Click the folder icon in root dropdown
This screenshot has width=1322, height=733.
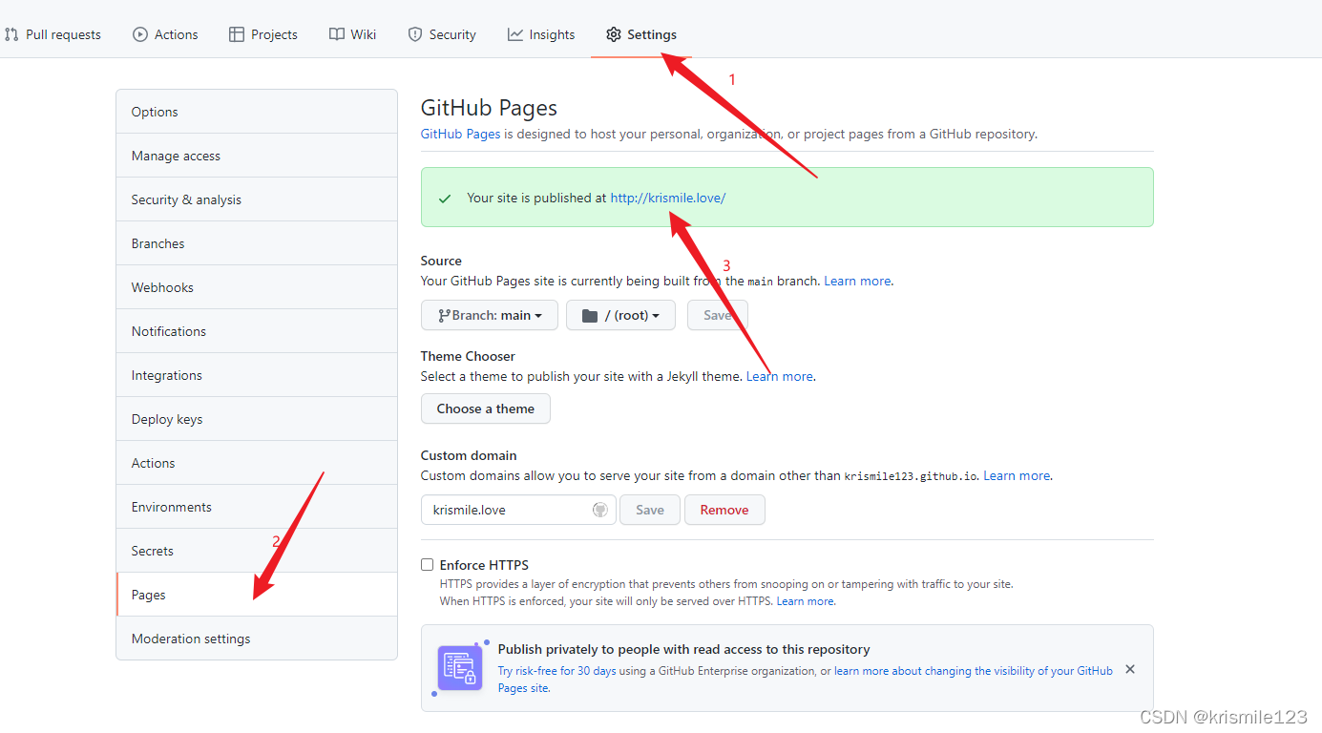click(590, 315)
